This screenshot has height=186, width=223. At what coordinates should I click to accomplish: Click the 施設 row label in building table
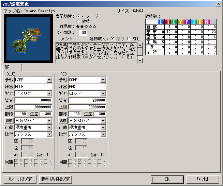[152, 52]
